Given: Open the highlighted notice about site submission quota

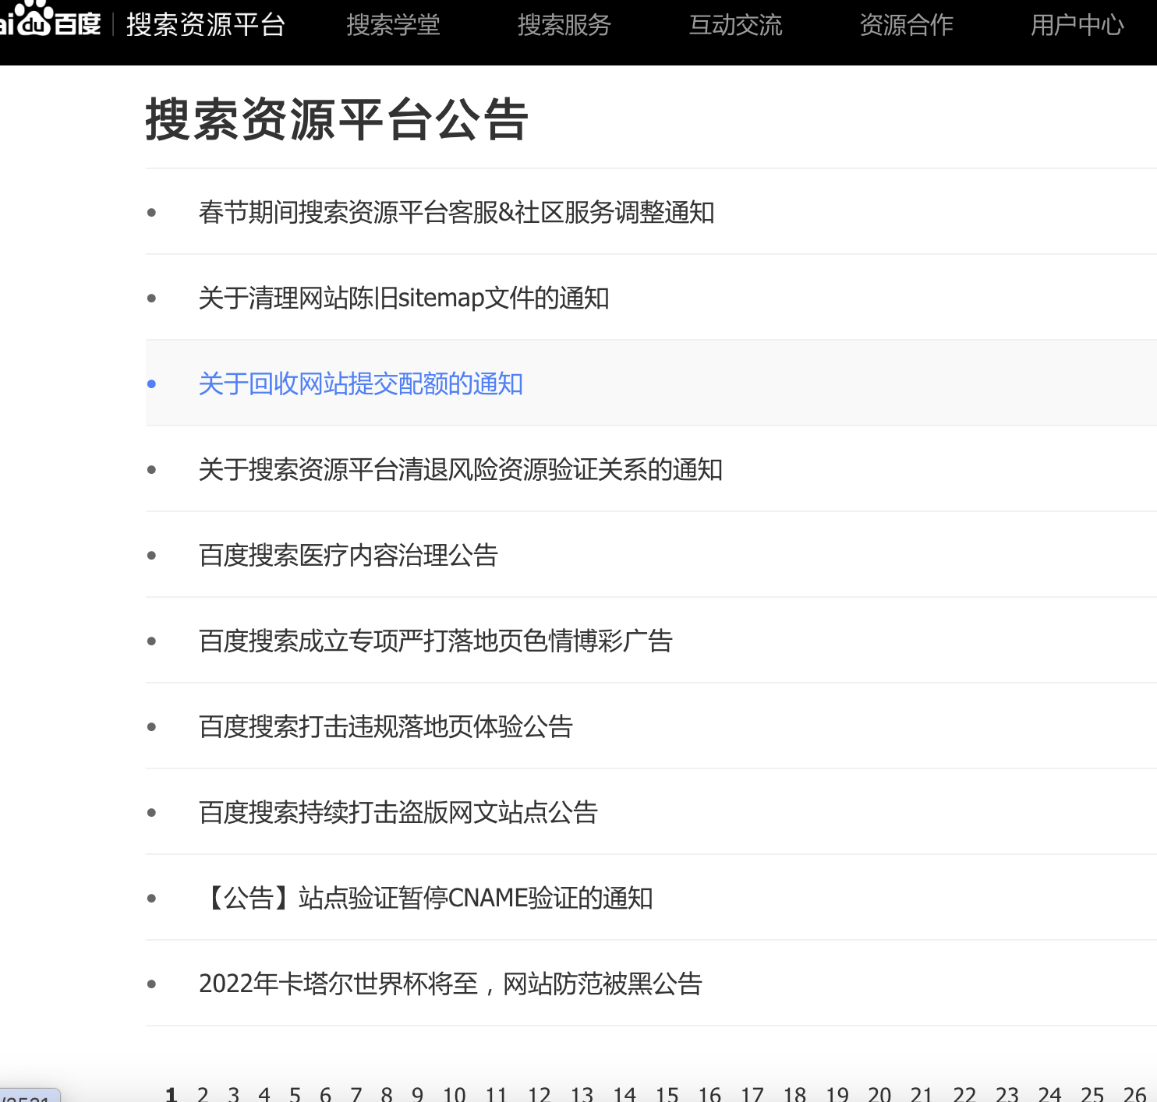Looking at the screenshot, I should pos(360,384).
